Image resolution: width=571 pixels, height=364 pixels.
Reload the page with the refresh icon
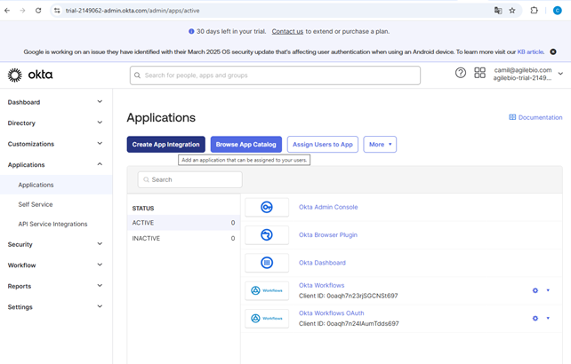click(x=38, y=11)
